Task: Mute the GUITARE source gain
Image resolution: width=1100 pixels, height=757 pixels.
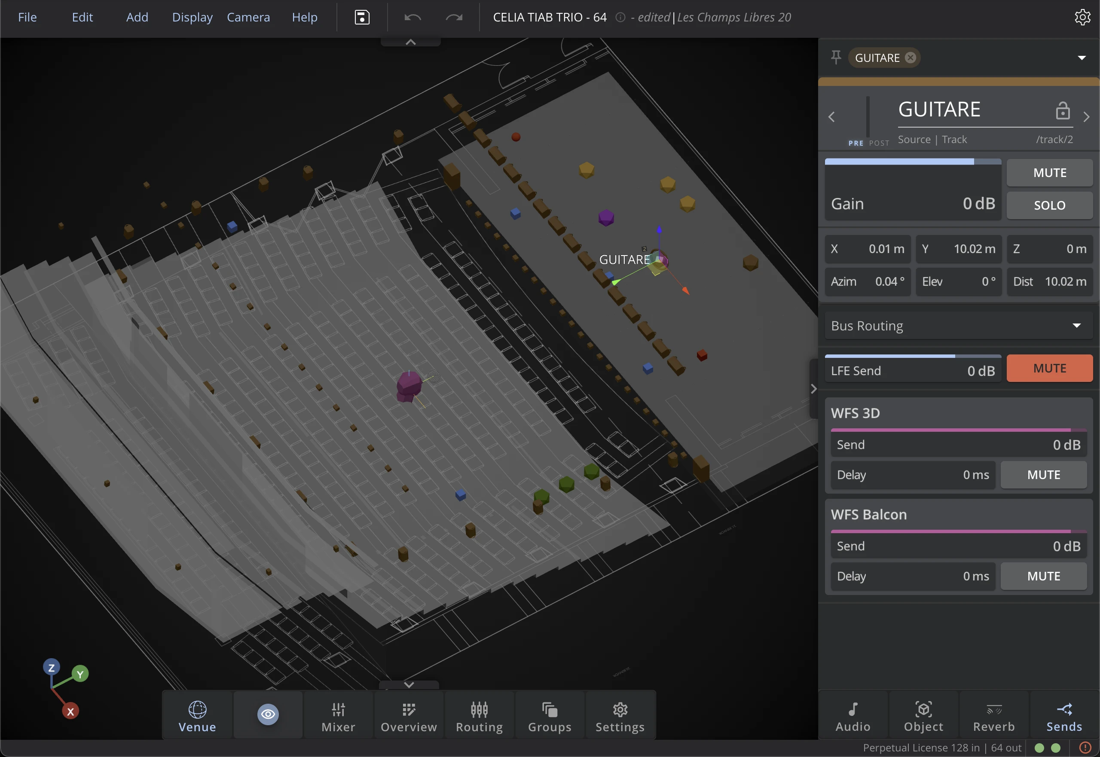Action: tap(1050, 173)
